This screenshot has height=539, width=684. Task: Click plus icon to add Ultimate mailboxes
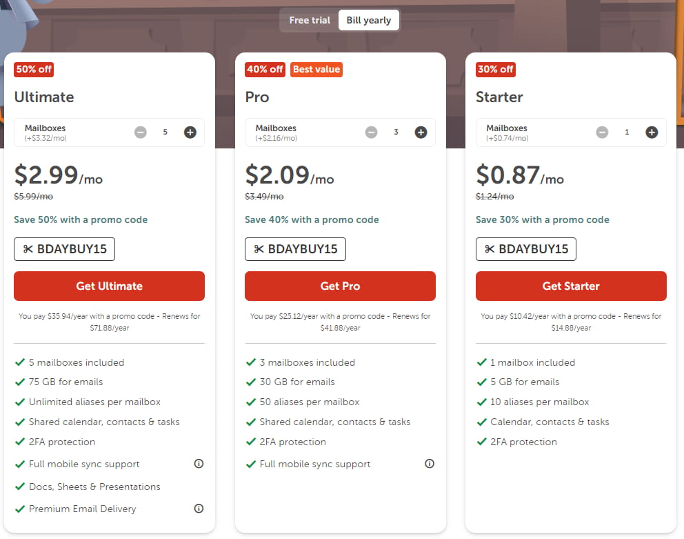(x=190, y=132)
